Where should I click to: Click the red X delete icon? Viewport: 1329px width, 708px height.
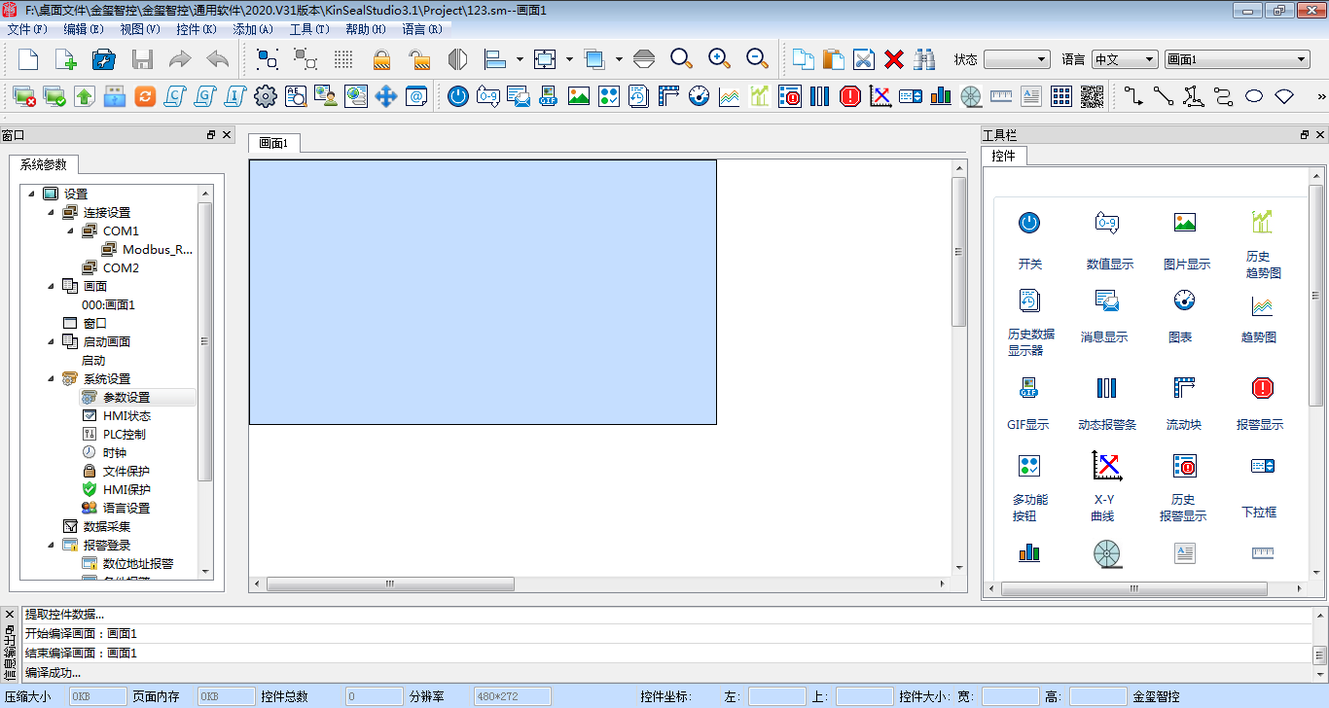893,59
